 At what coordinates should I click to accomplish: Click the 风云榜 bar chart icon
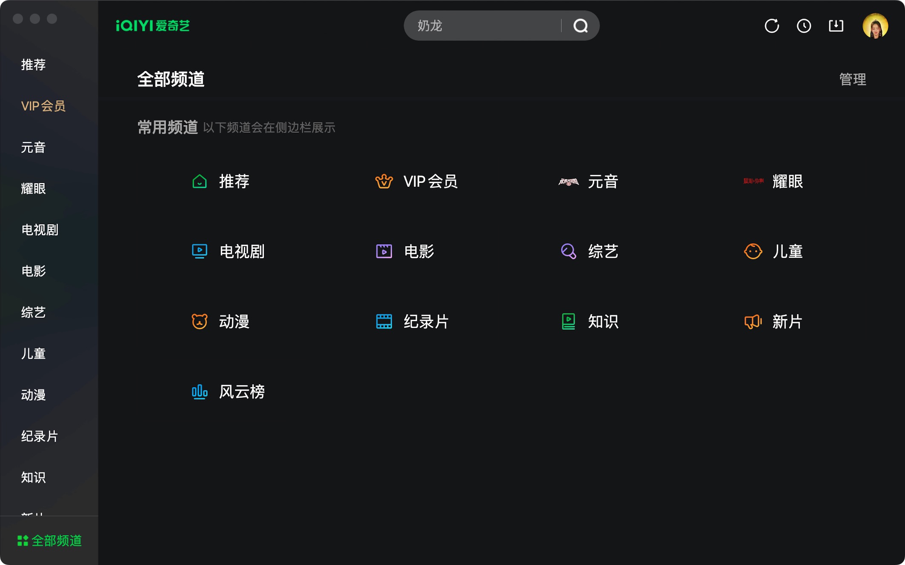coord(199,392)
